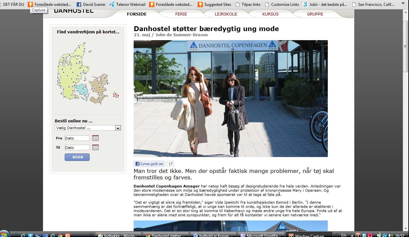This screenshot has height=237, width=409.
Task: Switch to the GRUPPE tab
Action: point(315,14)
